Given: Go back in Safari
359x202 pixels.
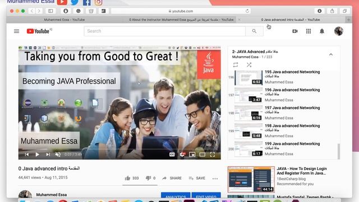Looking at the screenshot, I should pos(32,11).
